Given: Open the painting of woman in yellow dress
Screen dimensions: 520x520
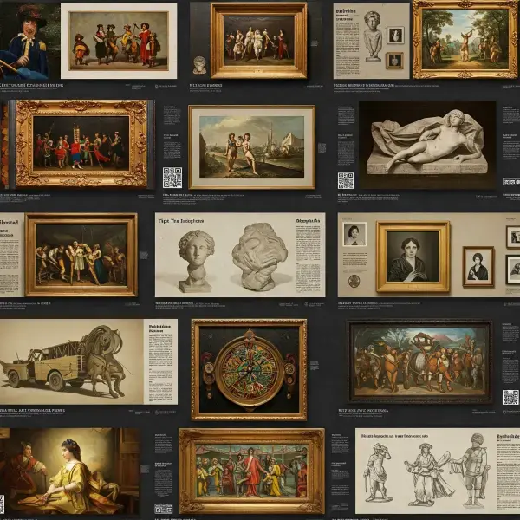Looking at the screenshot, I should pyautogui.click(x=69, y=471).
